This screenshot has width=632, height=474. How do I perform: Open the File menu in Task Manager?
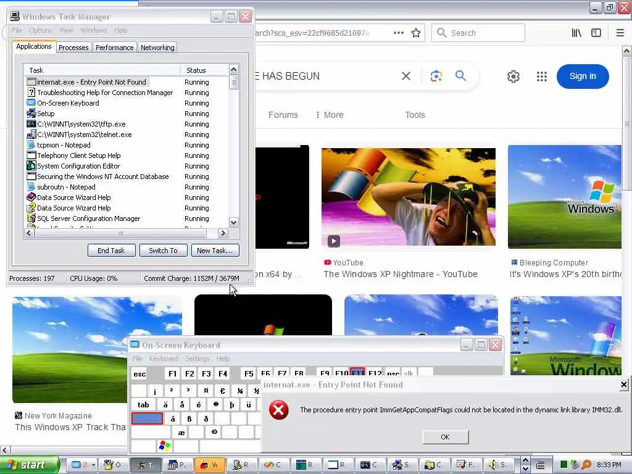17,30
